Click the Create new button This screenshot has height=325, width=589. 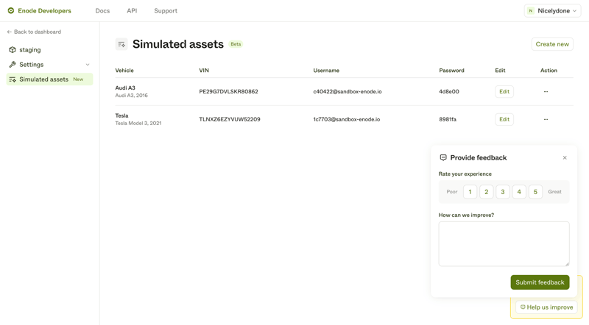pos(552,44)
